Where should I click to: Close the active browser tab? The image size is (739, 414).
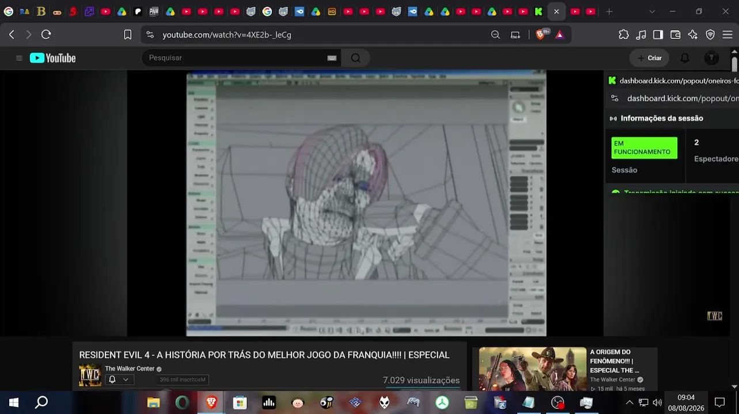[x=556, y=11]
